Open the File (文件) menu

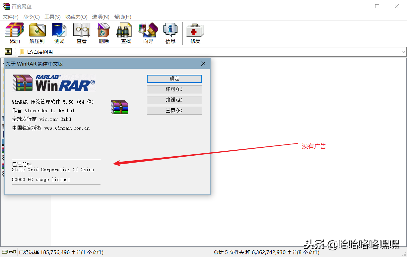click(11, 17)
